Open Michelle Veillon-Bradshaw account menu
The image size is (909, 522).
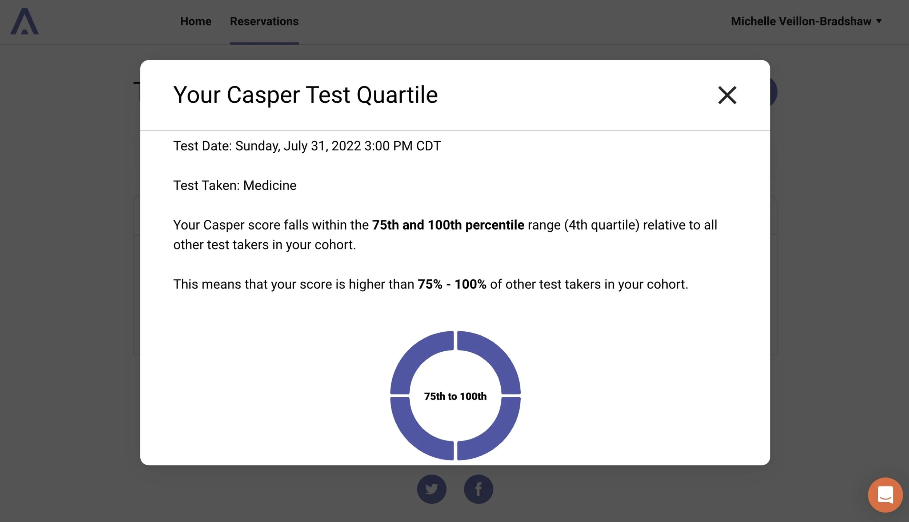pyautogui.click(x=806, y=21)
